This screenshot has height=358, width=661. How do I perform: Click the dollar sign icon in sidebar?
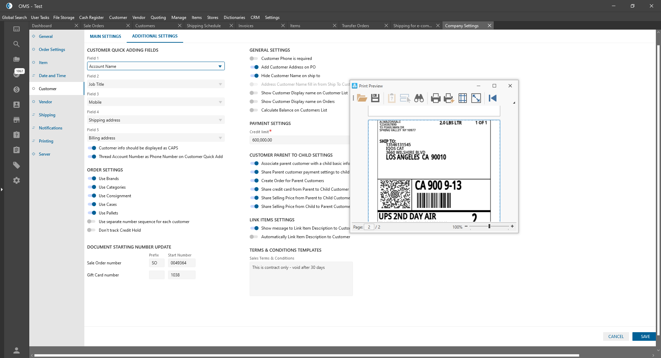click(17, 89)
